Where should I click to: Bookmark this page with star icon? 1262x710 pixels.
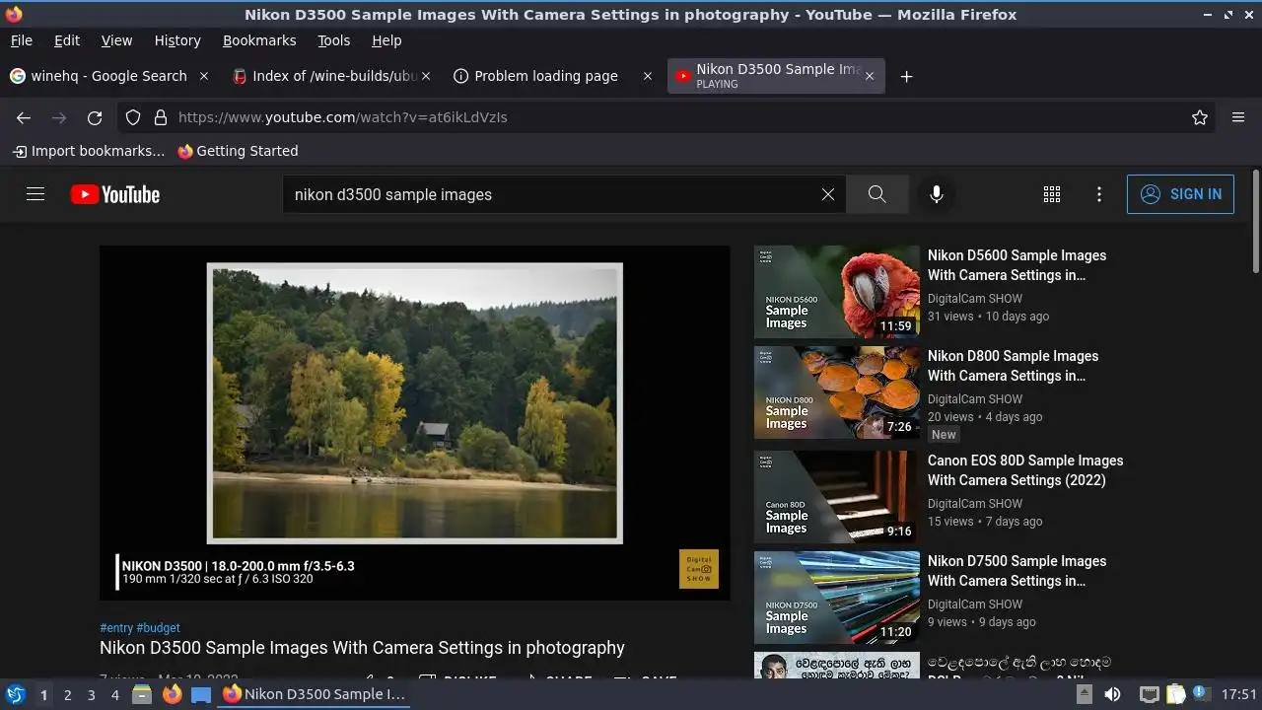coord(1200,117)
